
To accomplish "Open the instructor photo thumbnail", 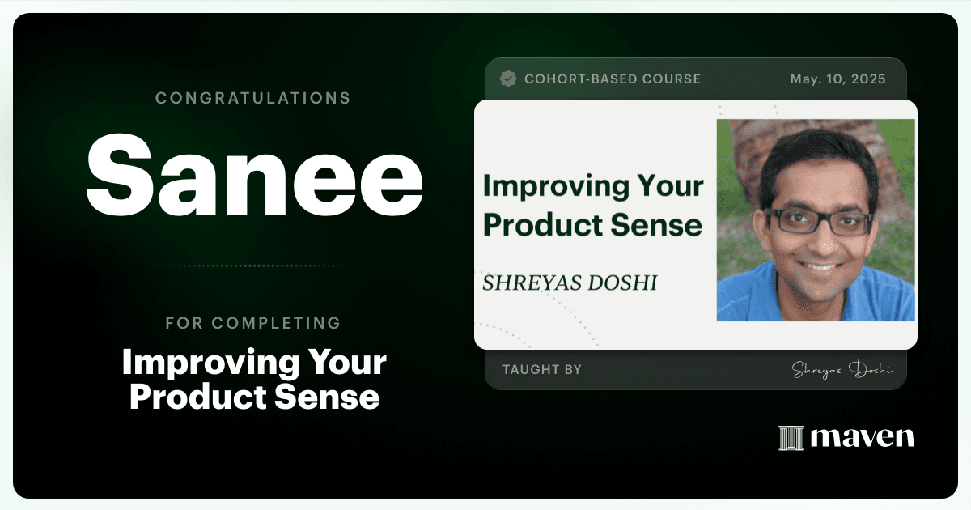I will [x=816, y=220].
